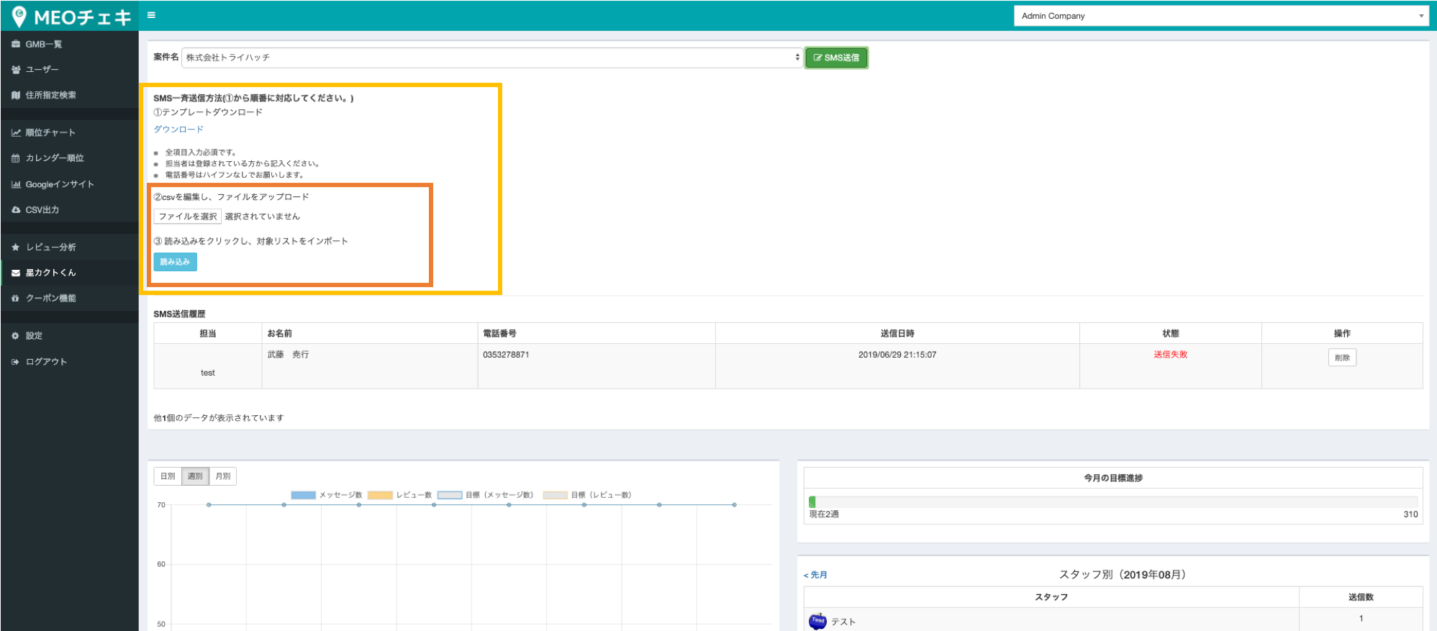Click the ＜先月 previous month link
The height and width of the screenshot is (631, 1437).
click(815, 575)
